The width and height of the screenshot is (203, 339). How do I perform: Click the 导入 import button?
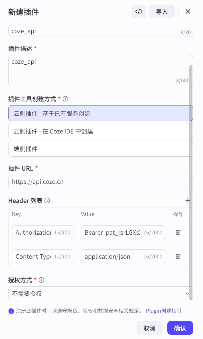click(x=162, y=11)
